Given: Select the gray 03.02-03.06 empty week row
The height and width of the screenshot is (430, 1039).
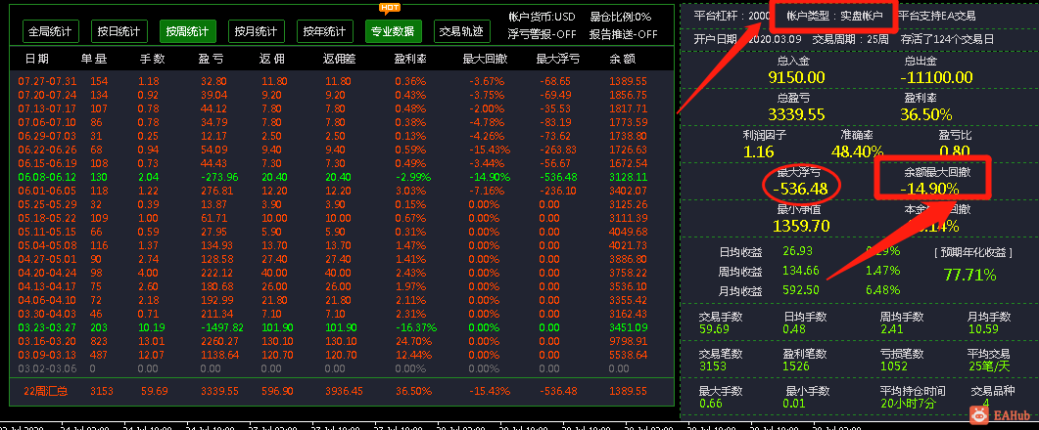Looking at the screenshot, I should click(x=342, y=368).
